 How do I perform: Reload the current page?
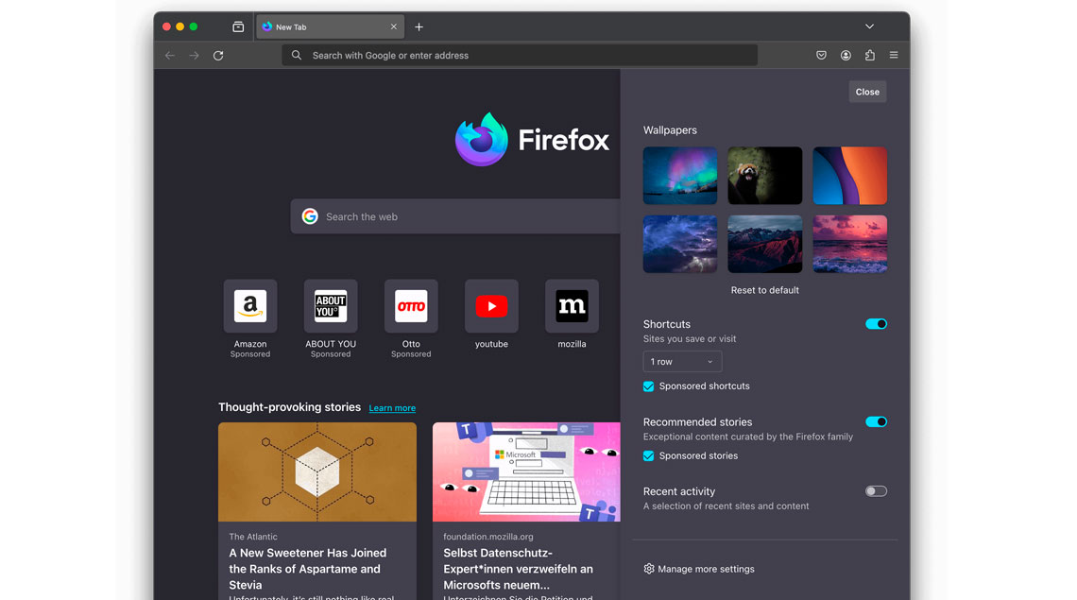tap(218, 55)
